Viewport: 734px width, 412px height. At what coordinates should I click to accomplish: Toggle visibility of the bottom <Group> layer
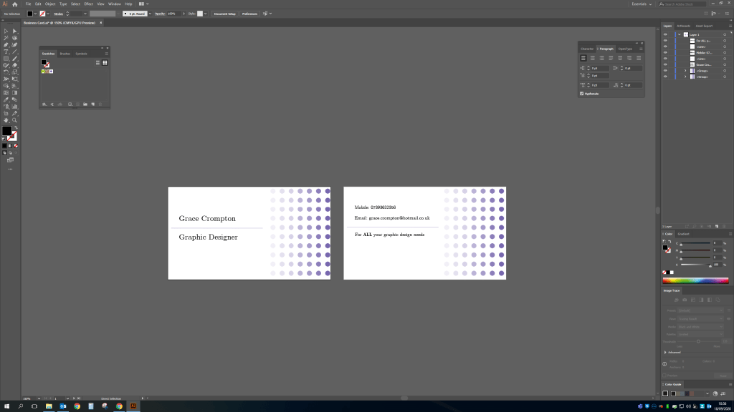(665, 76)
